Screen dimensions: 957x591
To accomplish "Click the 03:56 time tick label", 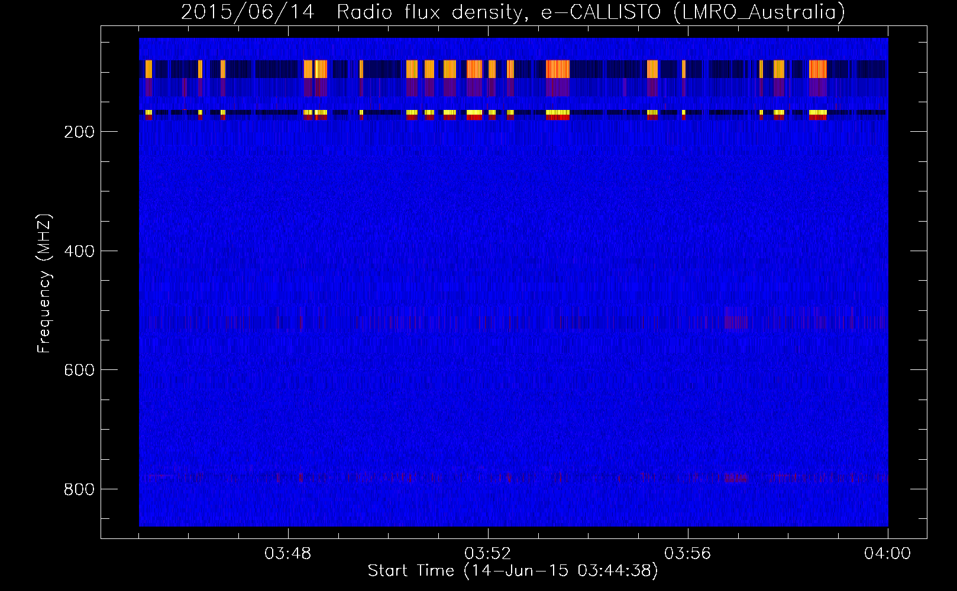I will [x=688, y=554].
